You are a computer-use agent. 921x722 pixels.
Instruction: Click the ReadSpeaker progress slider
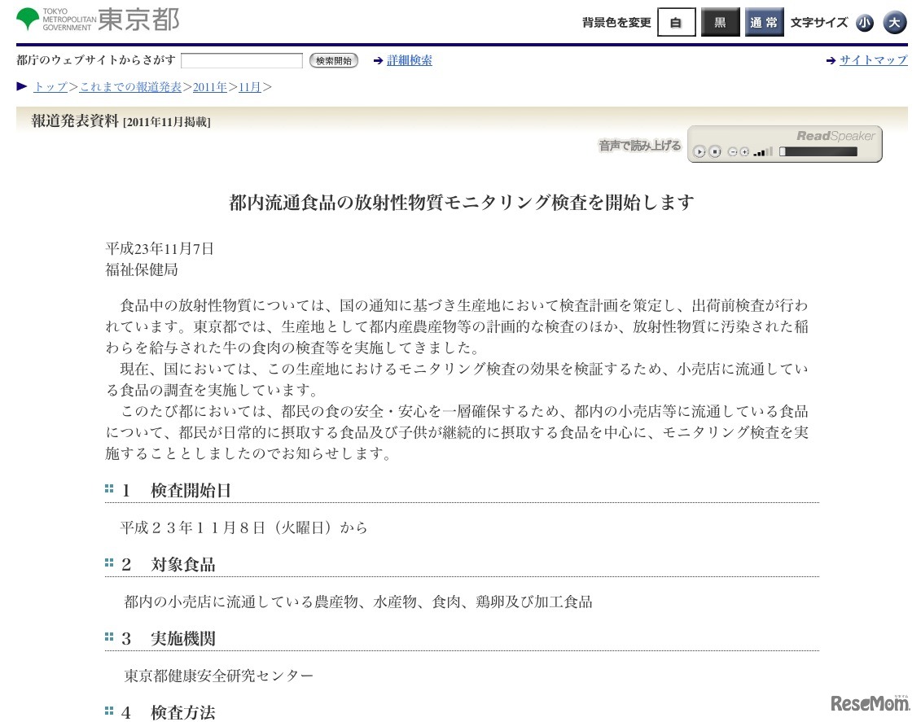pos(818,152)
